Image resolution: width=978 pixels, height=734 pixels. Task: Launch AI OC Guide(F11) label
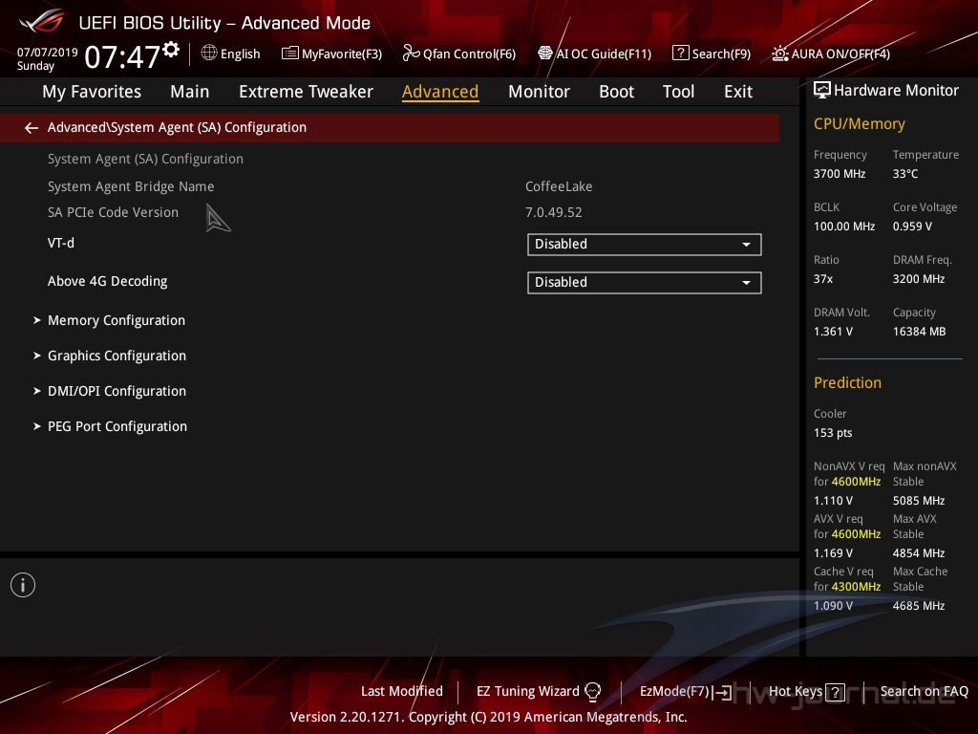(x=604, y=54)
